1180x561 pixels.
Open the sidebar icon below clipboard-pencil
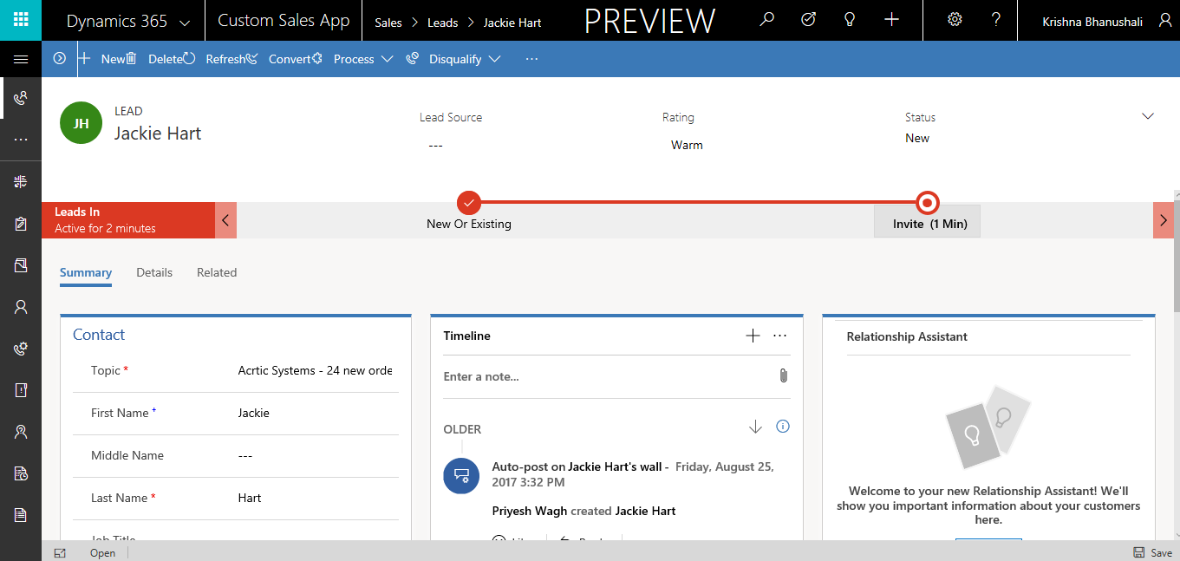(x=21, y=265)
